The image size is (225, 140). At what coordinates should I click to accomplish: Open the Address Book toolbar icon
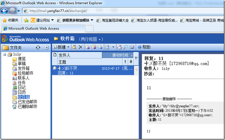pyautogui.click(x=132, y=47)
